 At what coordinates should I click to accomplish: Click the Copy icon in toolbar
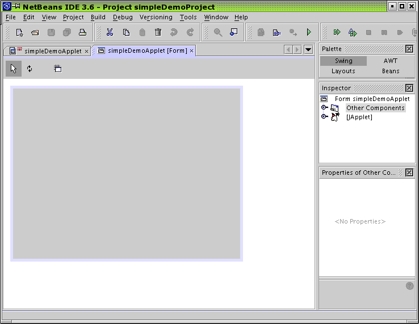pos(126,32)
